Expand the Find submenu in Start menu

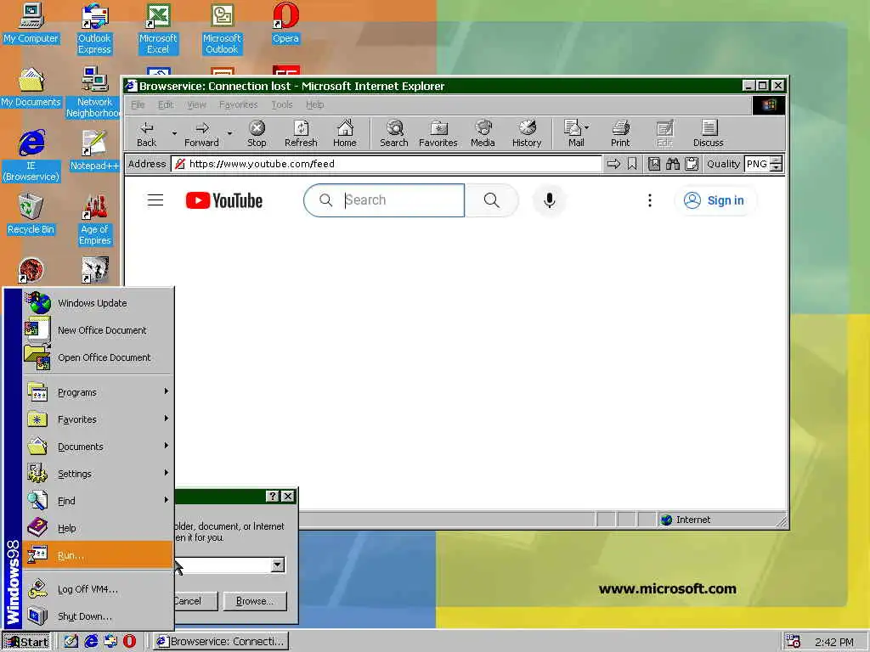(x=98, y=501)
